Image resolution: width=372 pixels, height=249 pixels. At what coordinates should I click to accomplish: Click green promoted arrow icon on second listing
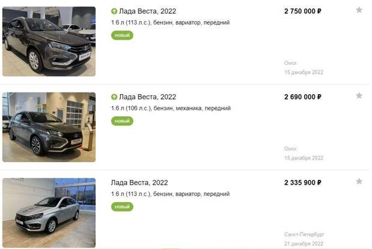point(114,97)
